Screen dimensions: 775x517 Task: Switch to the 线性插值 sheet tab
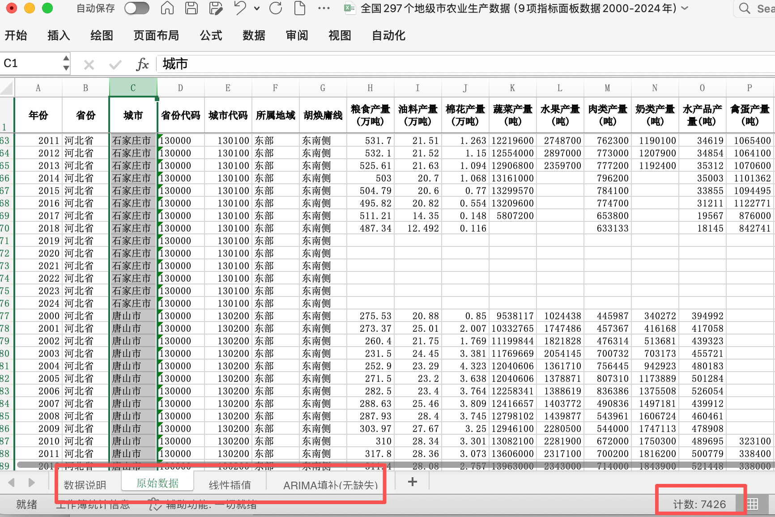click(x=230, y=484)
